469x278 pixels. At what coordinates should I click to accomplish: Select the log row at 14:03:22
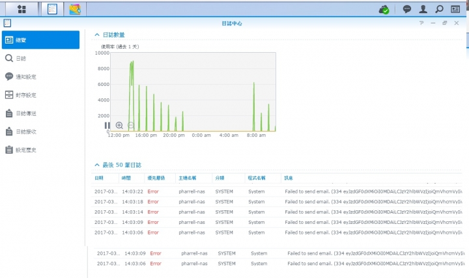pos(277,191)
